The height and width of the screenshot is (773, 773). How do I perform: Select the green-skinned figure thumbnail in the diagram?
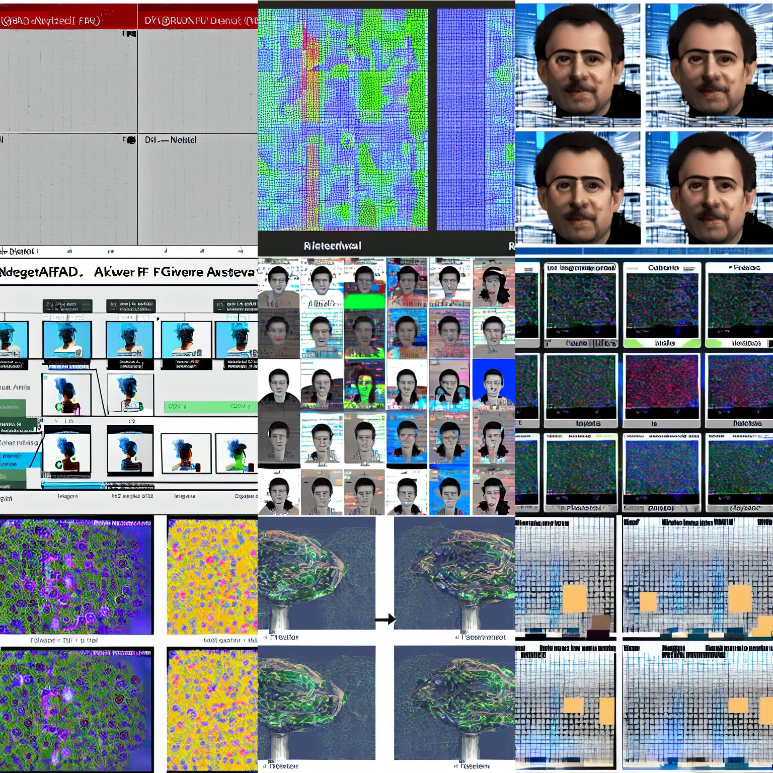pyautogui.click(x=236, y=453)
